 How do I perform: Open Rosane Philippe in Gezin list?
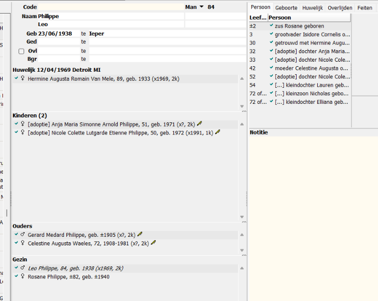(68, 276)
